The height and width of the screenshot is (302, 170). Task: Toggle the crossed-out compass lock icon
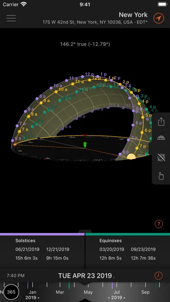161,158
